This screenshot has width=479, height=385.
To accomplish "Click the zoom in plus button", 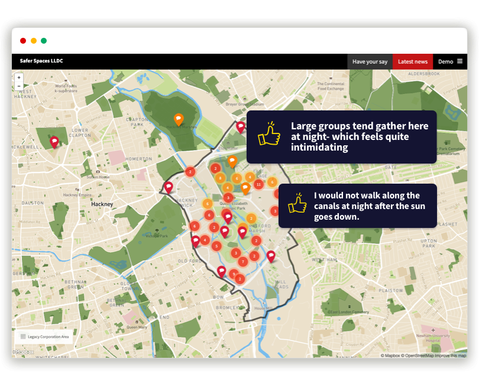I will pyautogui.click(x=19, y=77).
